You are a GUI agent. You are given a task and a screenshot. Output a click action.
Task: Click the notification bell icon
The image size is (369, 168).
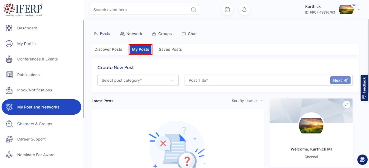244,10
